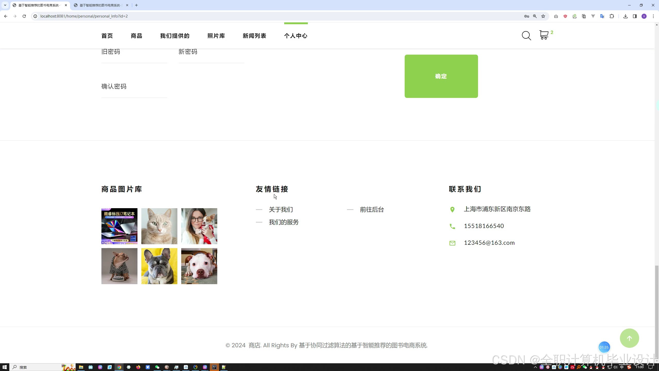Screen dimensions: 659x371
Task: Click the Windows Start button
Action: pyautogui.click(x=4, y=367)
